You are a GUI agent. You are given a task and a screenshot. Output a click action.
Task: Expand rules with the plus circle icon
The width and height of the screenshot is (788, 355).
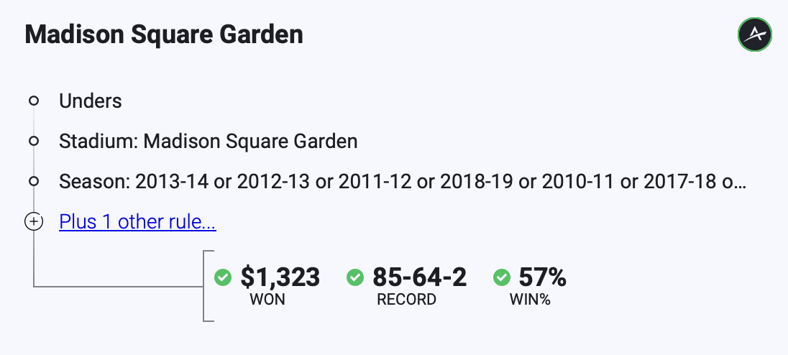(x=34, y=221)
